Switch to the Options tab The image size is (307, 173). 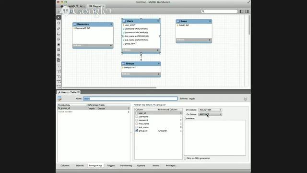(141, 166)
